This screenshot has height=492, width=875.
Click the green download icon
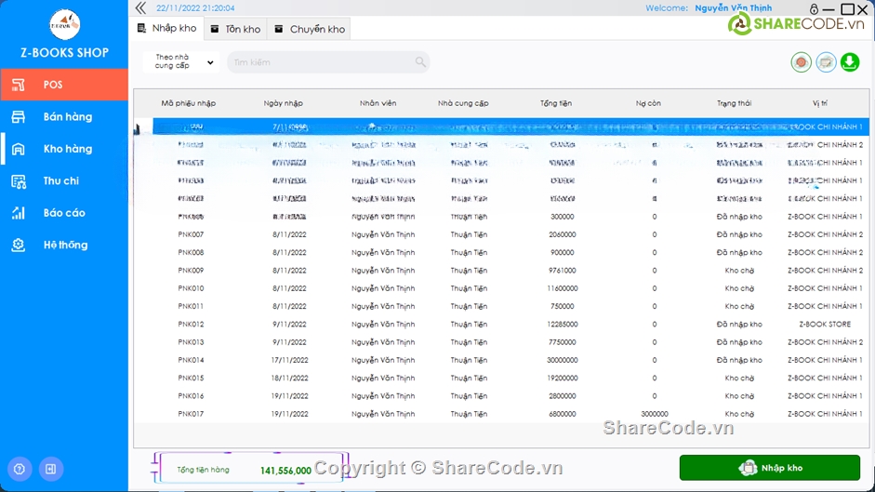(x=850, y=62)
